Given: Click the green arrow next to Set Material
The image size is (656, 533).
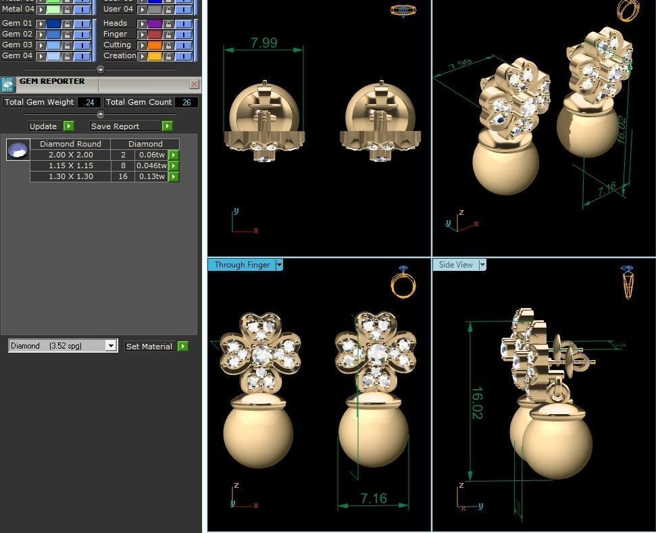Looking at the screenshot, I should 183,346.
